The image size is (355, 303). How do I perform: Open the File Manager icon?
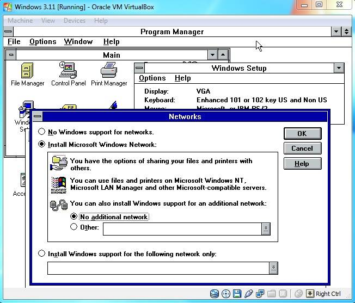click(27, 71)
